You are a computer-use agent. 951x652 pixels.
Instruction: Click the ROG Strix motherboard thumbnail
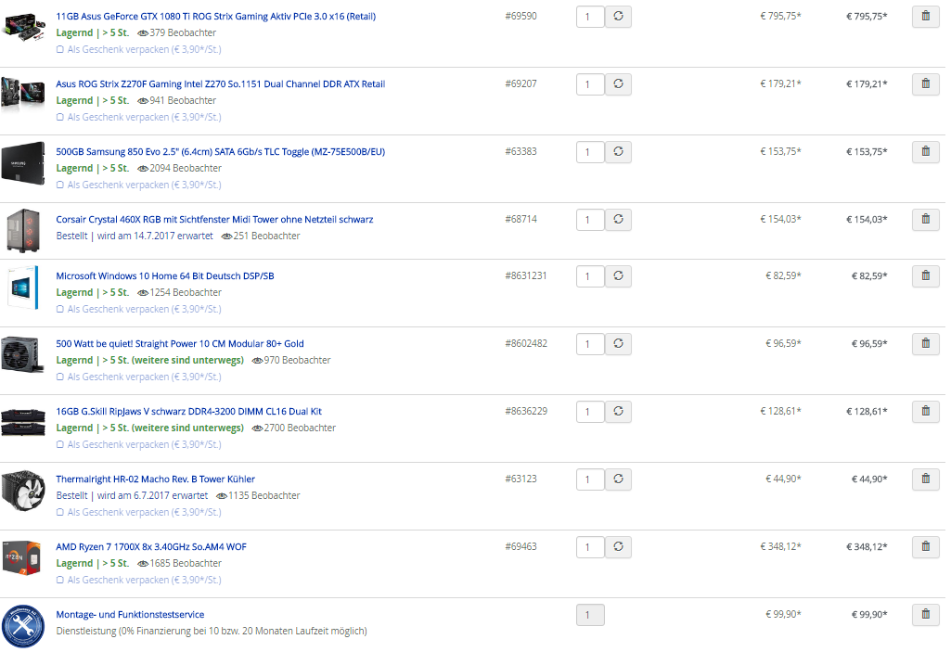(23, 95)
